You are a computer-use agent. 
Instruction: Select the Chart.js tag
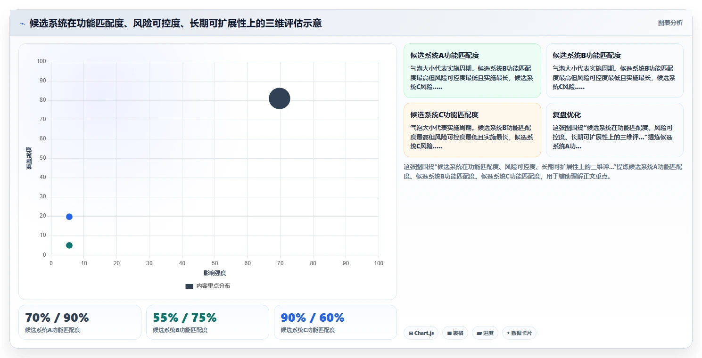tap(421, 333)
